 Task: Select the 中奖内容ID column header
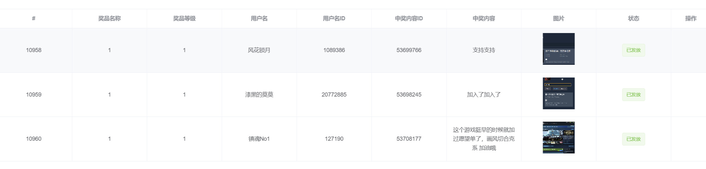pyautogui.click(x=409, y=18)
